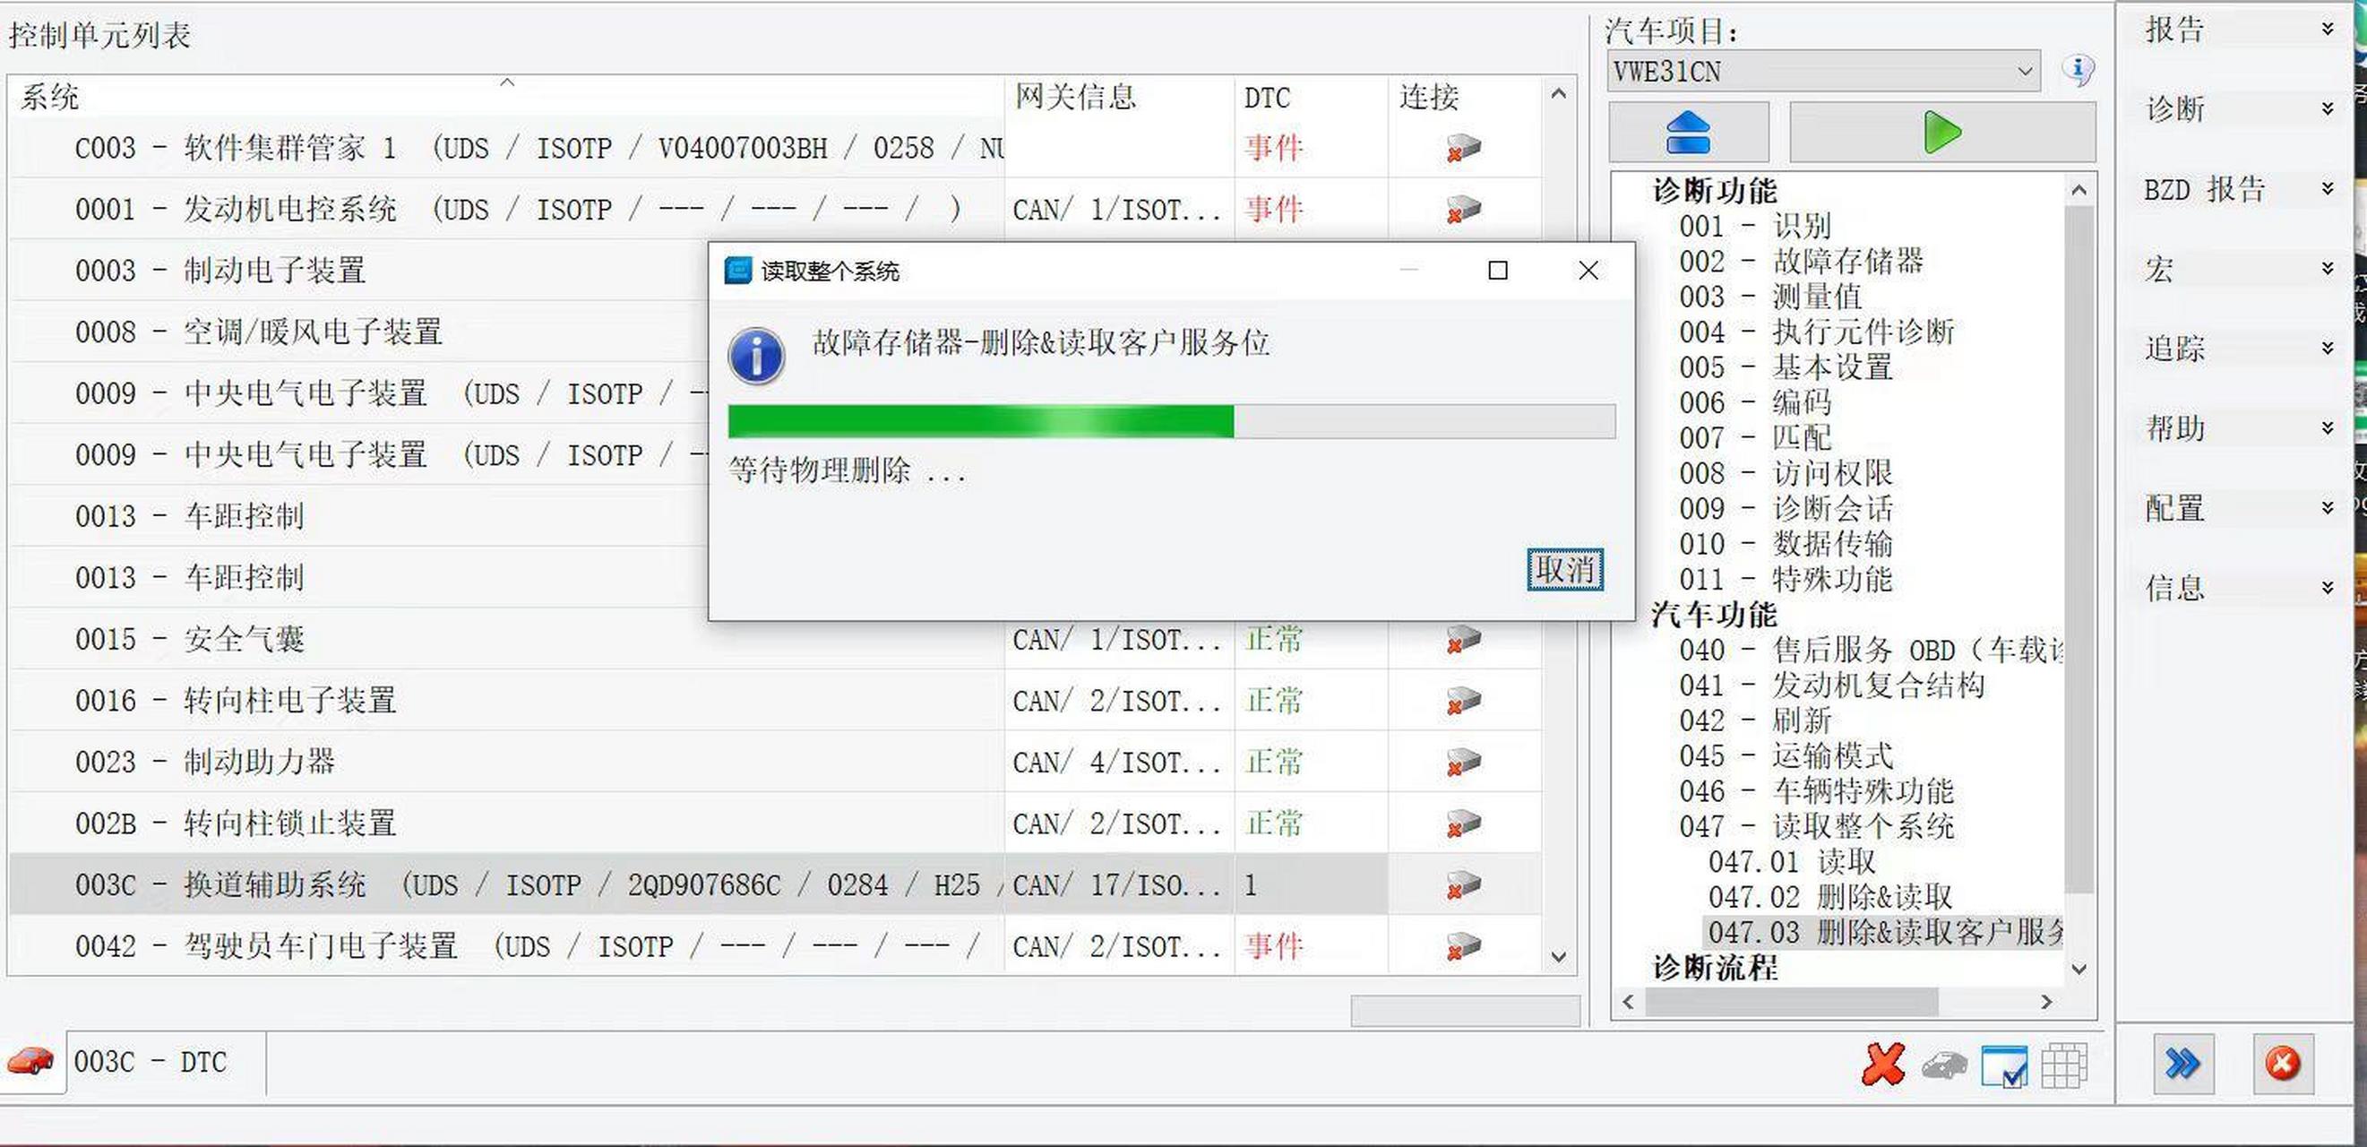Screen dimensions: 2367x1147
Task: Select 006 - 编码 function
Action: click(1754, 402)
